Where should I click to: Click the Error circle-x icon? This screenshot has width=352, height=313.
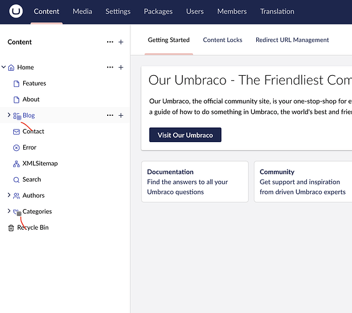pos(16,148)
